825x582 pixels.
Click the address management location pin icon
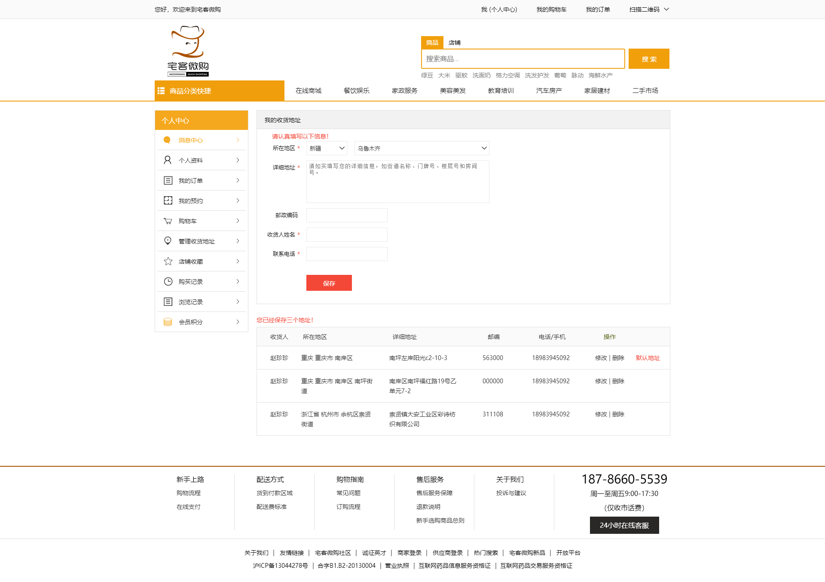point(168,241)
